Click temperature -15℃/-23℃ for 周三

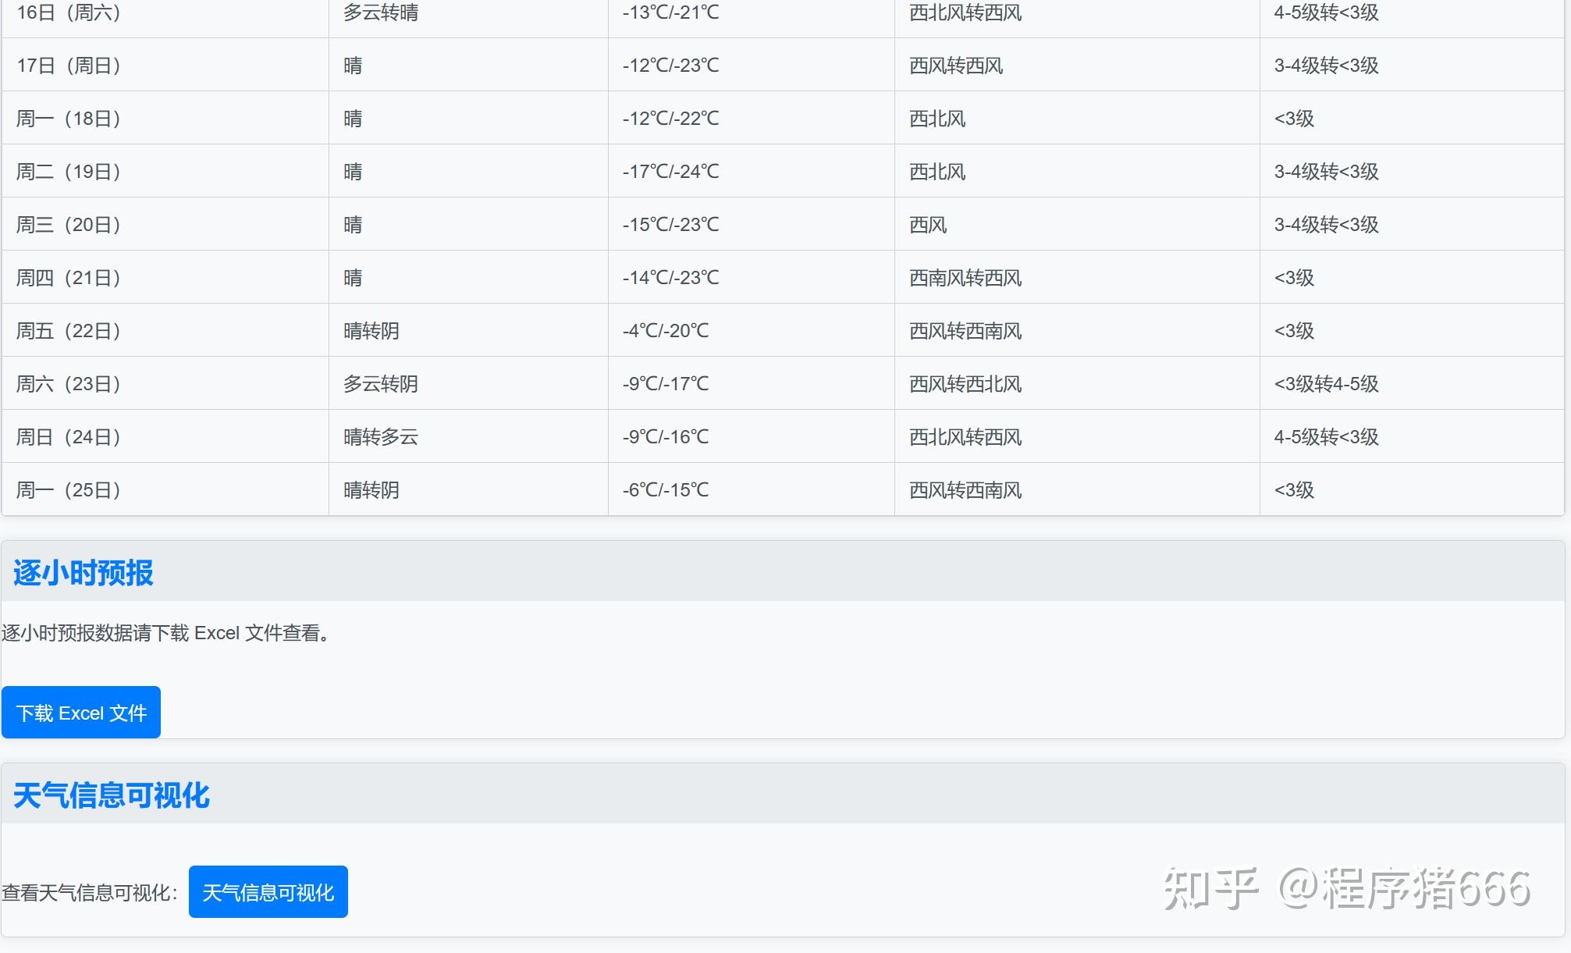pos(670,225)
